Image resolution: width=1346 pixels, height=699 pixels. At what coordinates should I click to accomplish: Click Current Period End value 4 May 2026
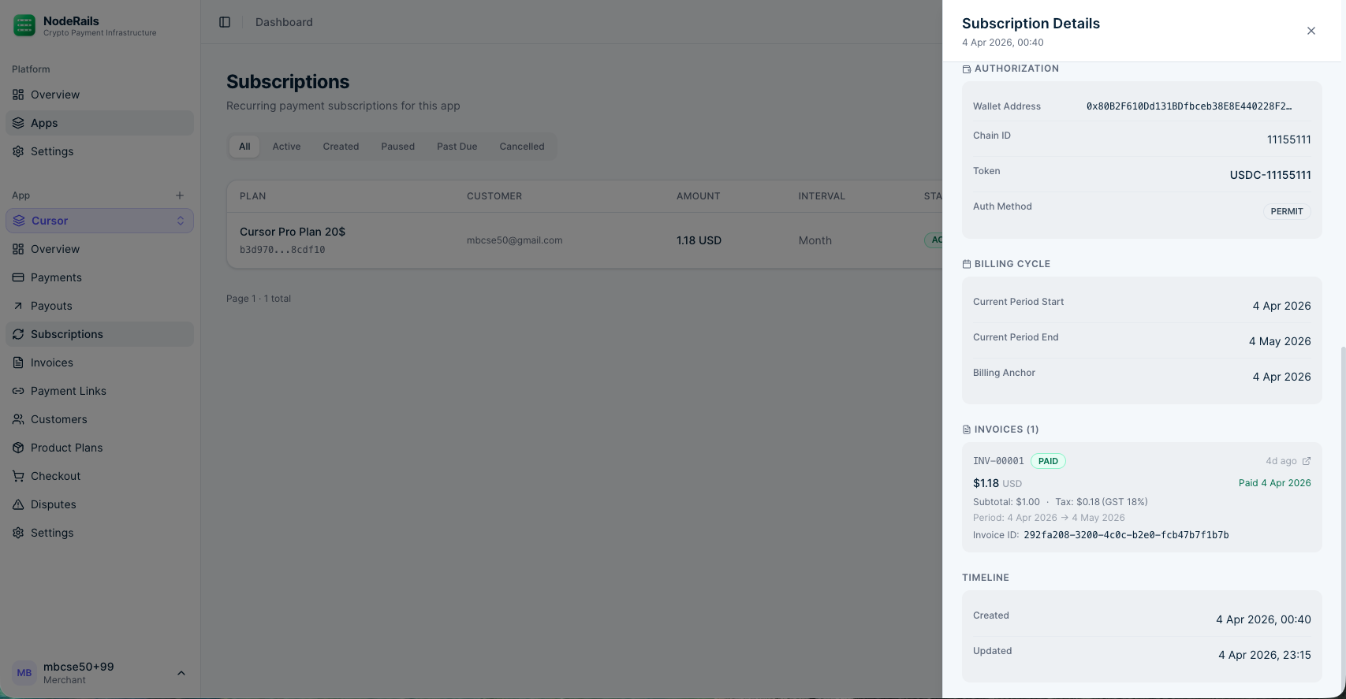click(x=1280, y=341)
